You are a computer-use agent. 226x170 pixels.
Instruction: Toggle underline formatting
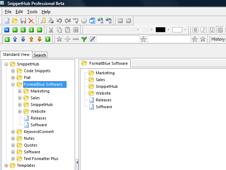(x=212, y=30)
